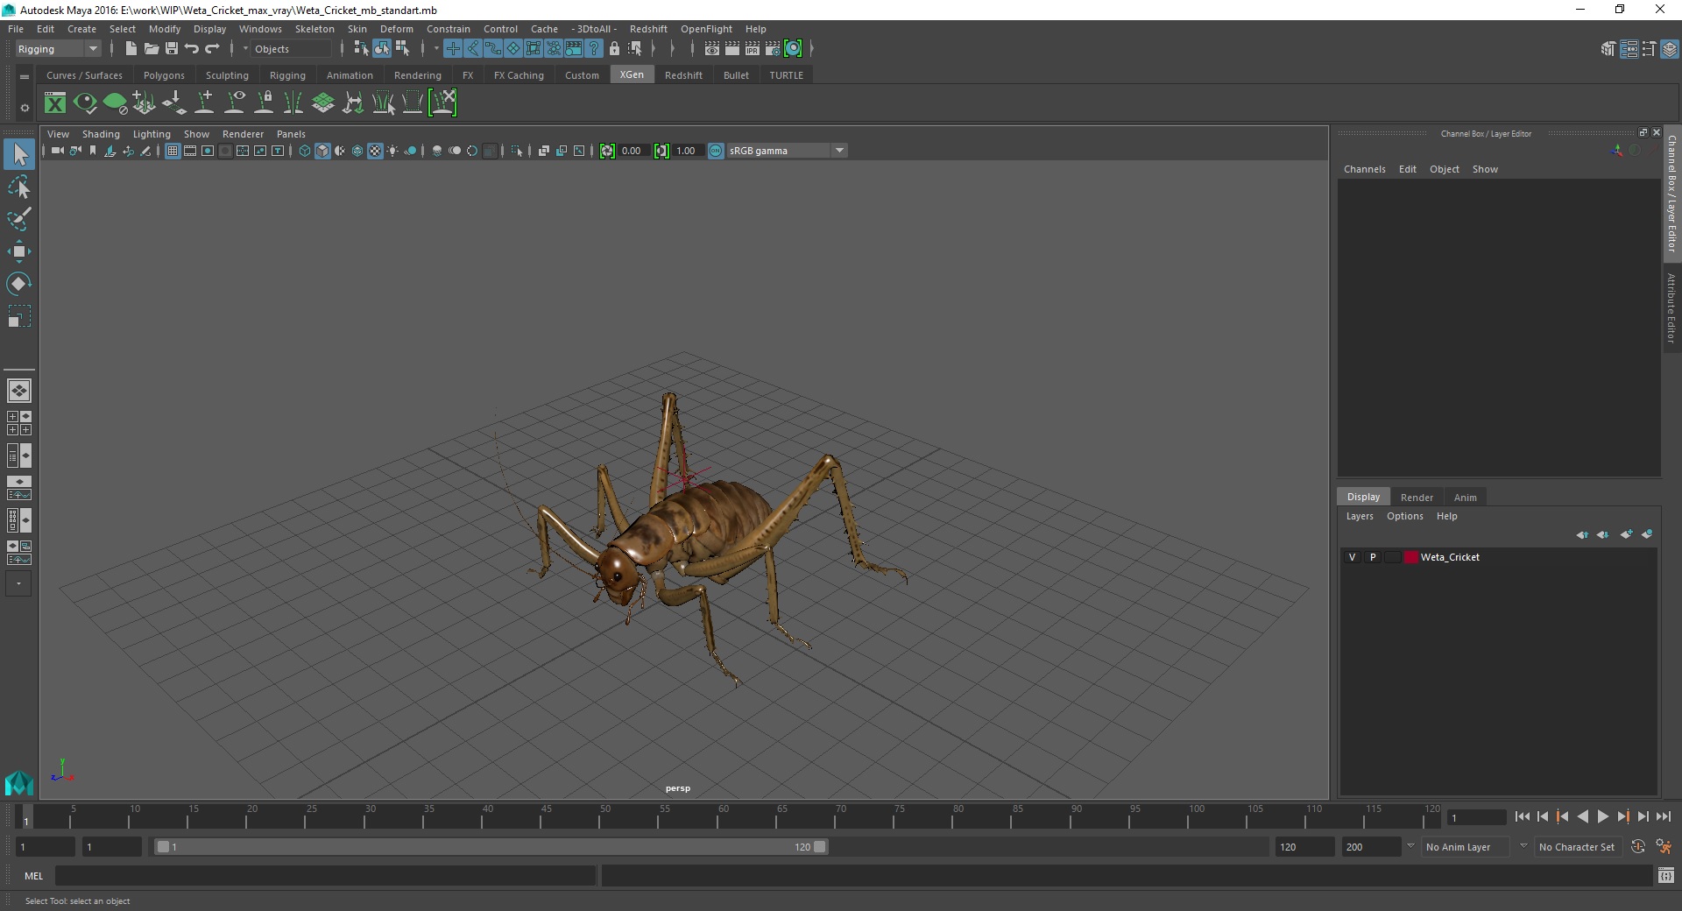Open Script Editor icon at command line
This screenshot has height=911, width=1682.
1666,875
